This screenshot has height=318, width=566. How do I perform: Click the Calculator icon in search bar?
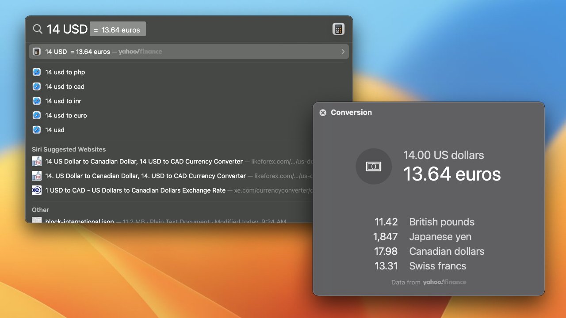point(338,29)
